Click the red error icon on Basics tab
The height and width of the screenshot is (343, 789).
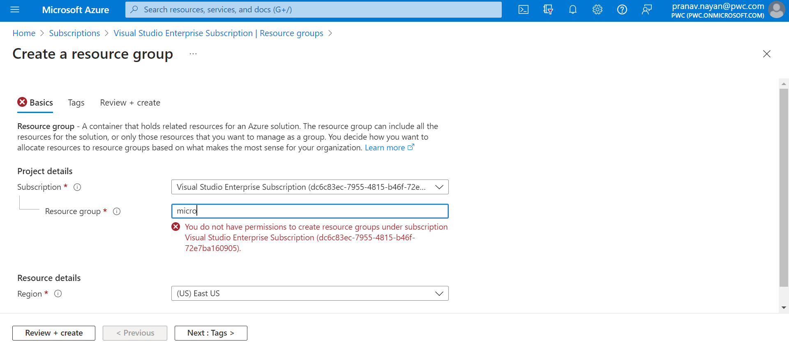[x=22, y=102]
